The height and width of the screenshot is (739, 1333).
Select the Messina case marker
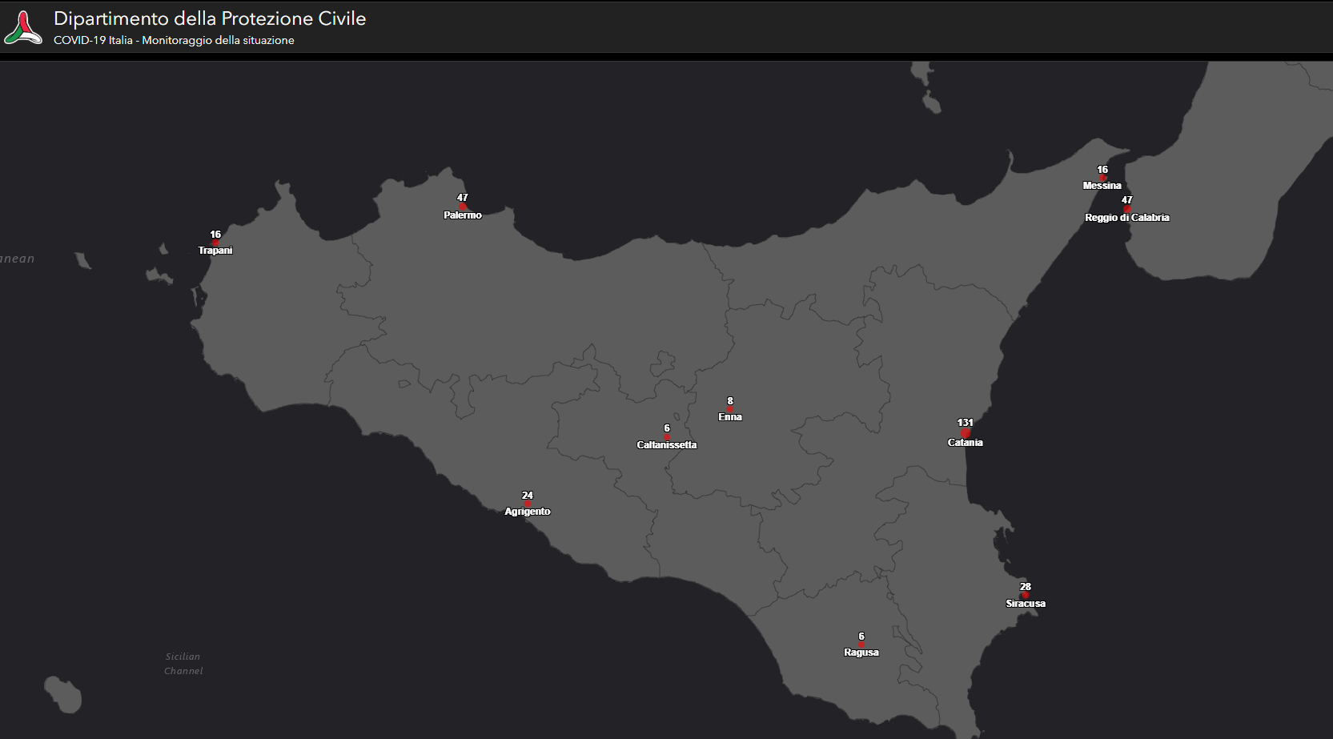pos(1102,176)
